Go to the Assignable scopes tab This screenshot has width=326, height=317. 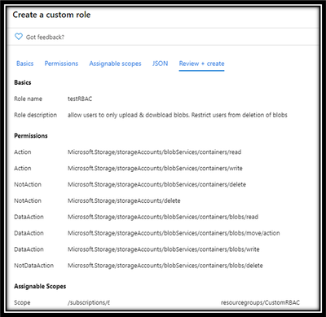115,64
